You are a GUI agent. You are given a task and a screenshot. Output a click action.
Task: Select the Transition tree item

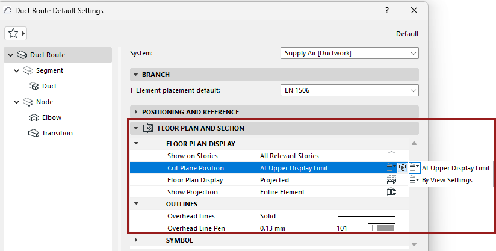pos(57,133)
